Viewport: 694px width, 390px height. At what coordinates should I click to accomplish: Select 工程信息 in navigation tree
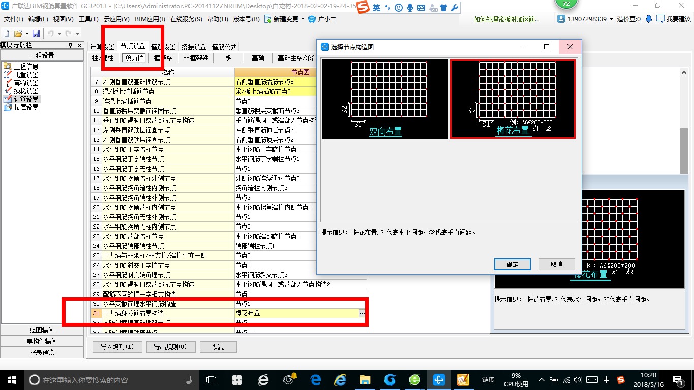[x=26, y=67]
